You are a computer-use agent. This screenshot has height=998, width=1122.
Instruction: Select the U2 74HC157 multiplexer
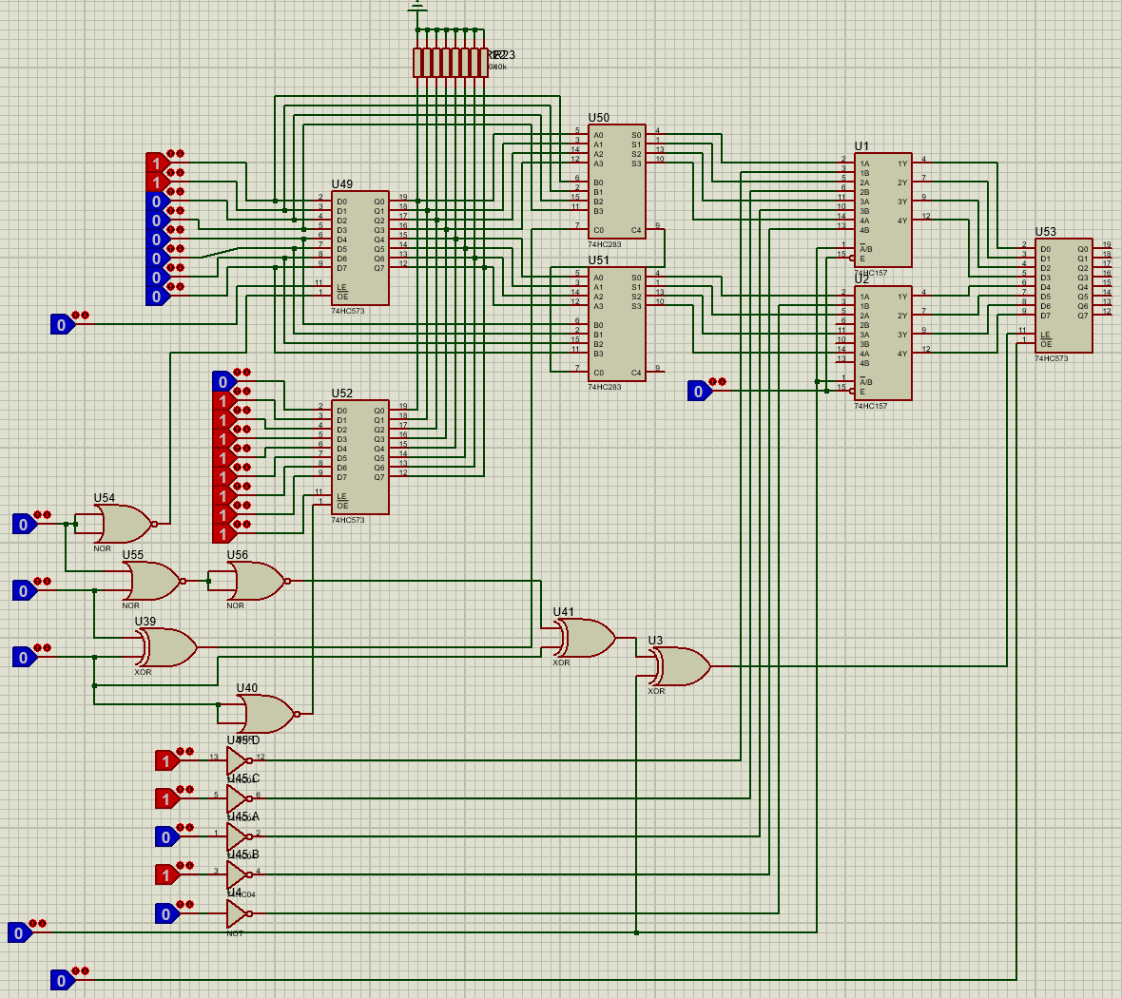pyautogui.click(x=882, y=342)
